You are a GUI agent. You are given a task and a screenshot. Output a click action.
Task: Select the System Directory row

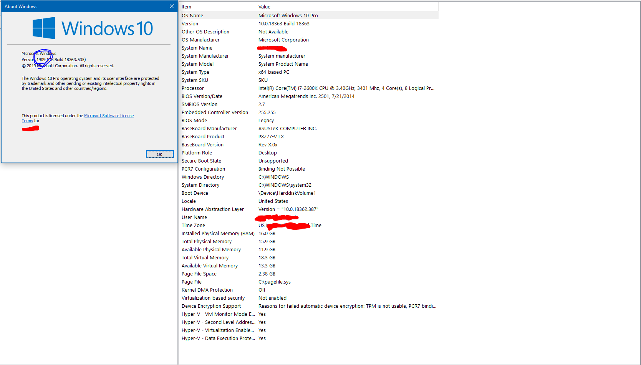click(x=309, y=185)
